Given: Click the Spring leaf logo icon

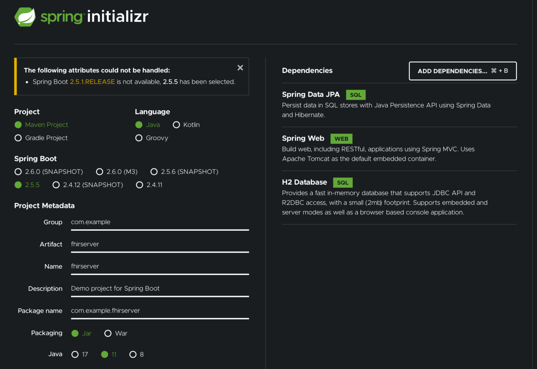Looking at the screenshot, I should (25, 17).
